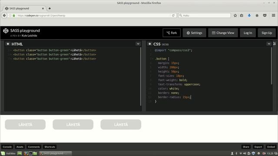Open the new tab plus button
Screen dimensions: 278x156
pos(50,8)
